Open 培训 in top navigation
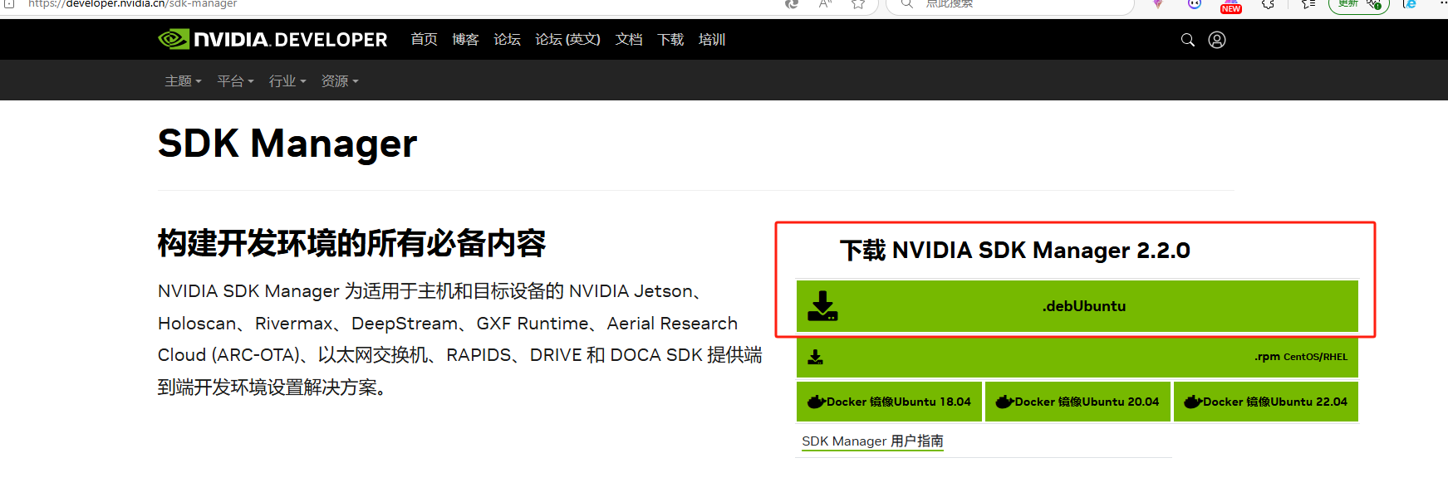The width and height of the screenshot is (1448, 497). point(712,39)
